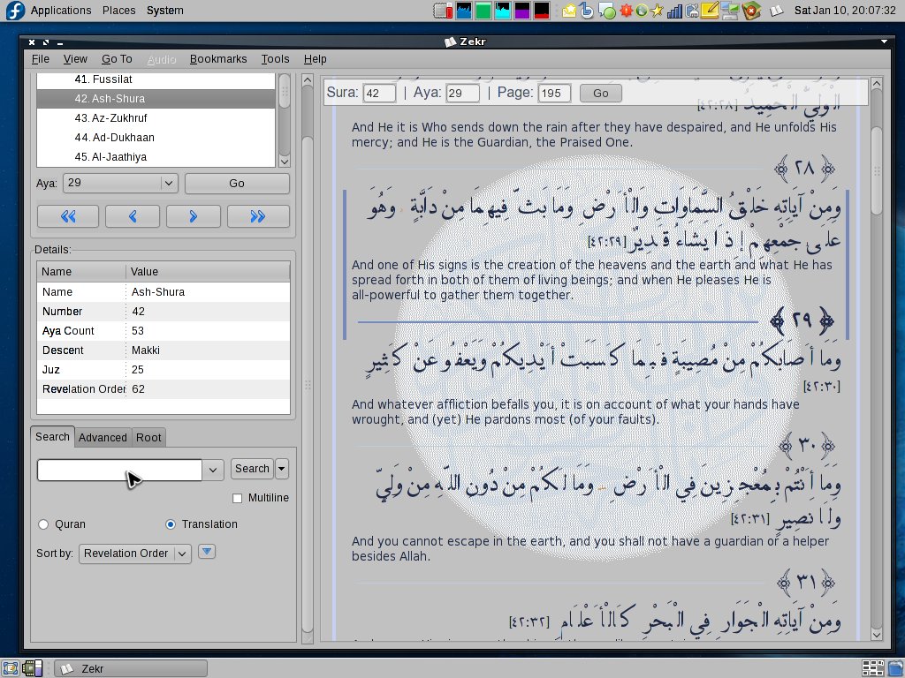Click the Search button

[252, 469]
